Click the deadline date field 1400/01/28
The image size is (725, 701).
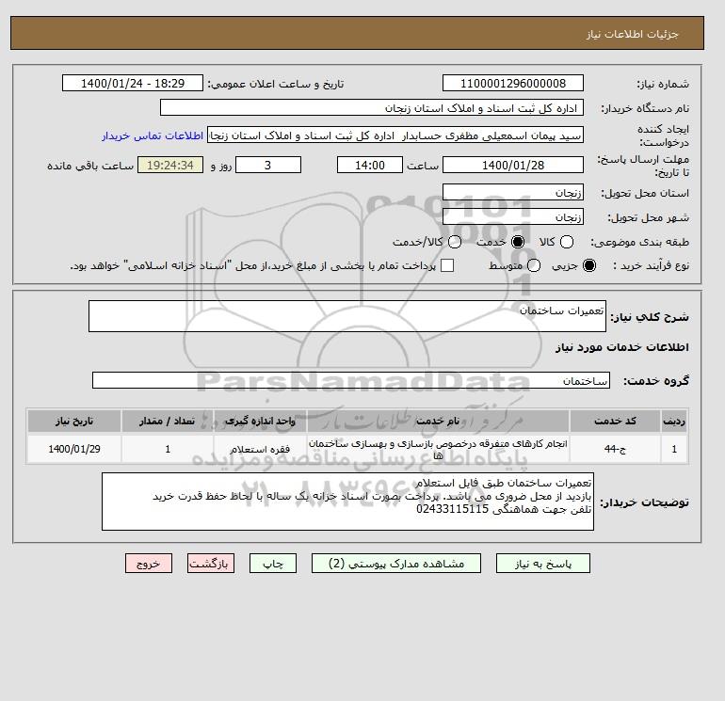point(513,165)
